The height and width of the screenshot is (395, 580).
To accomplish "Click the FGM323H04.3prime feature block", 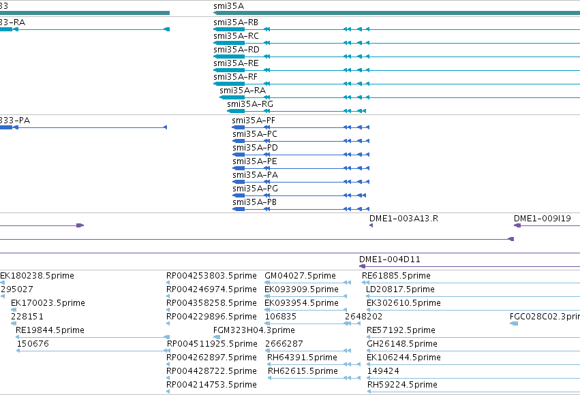I will (217, 337).
